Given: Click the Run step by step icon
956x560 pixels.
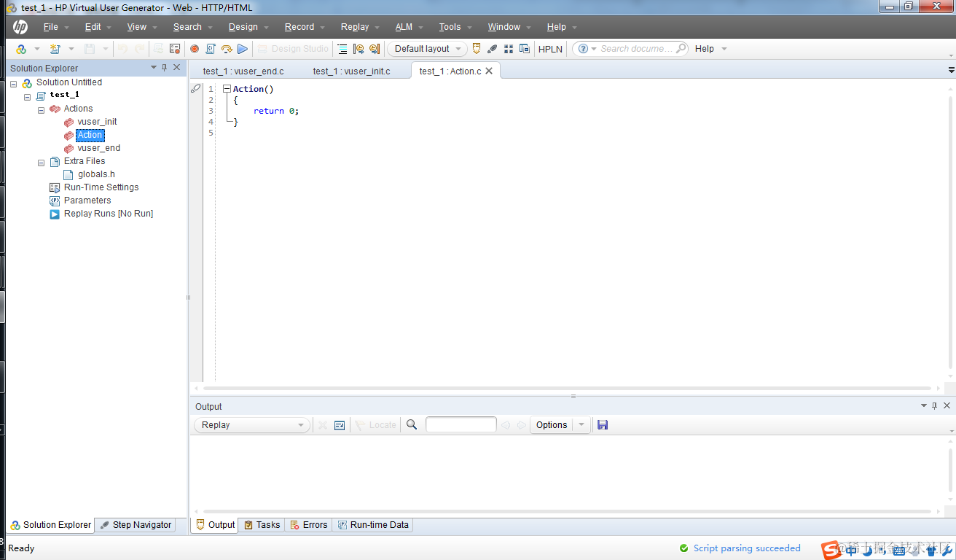Looking at the screenshot, I should point(227,49).
